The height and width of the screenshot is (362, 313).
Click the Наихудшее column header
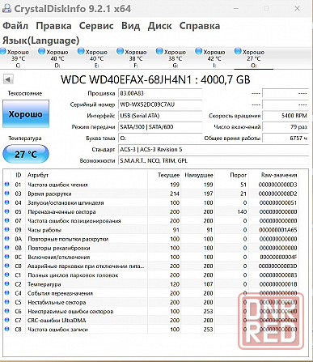coord(198,175)
